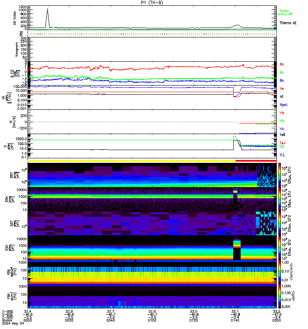Select the green "Kyoto proxy AE" legend label
The height and width of the screenshot is (329, 308).
[x=285, y=12]
